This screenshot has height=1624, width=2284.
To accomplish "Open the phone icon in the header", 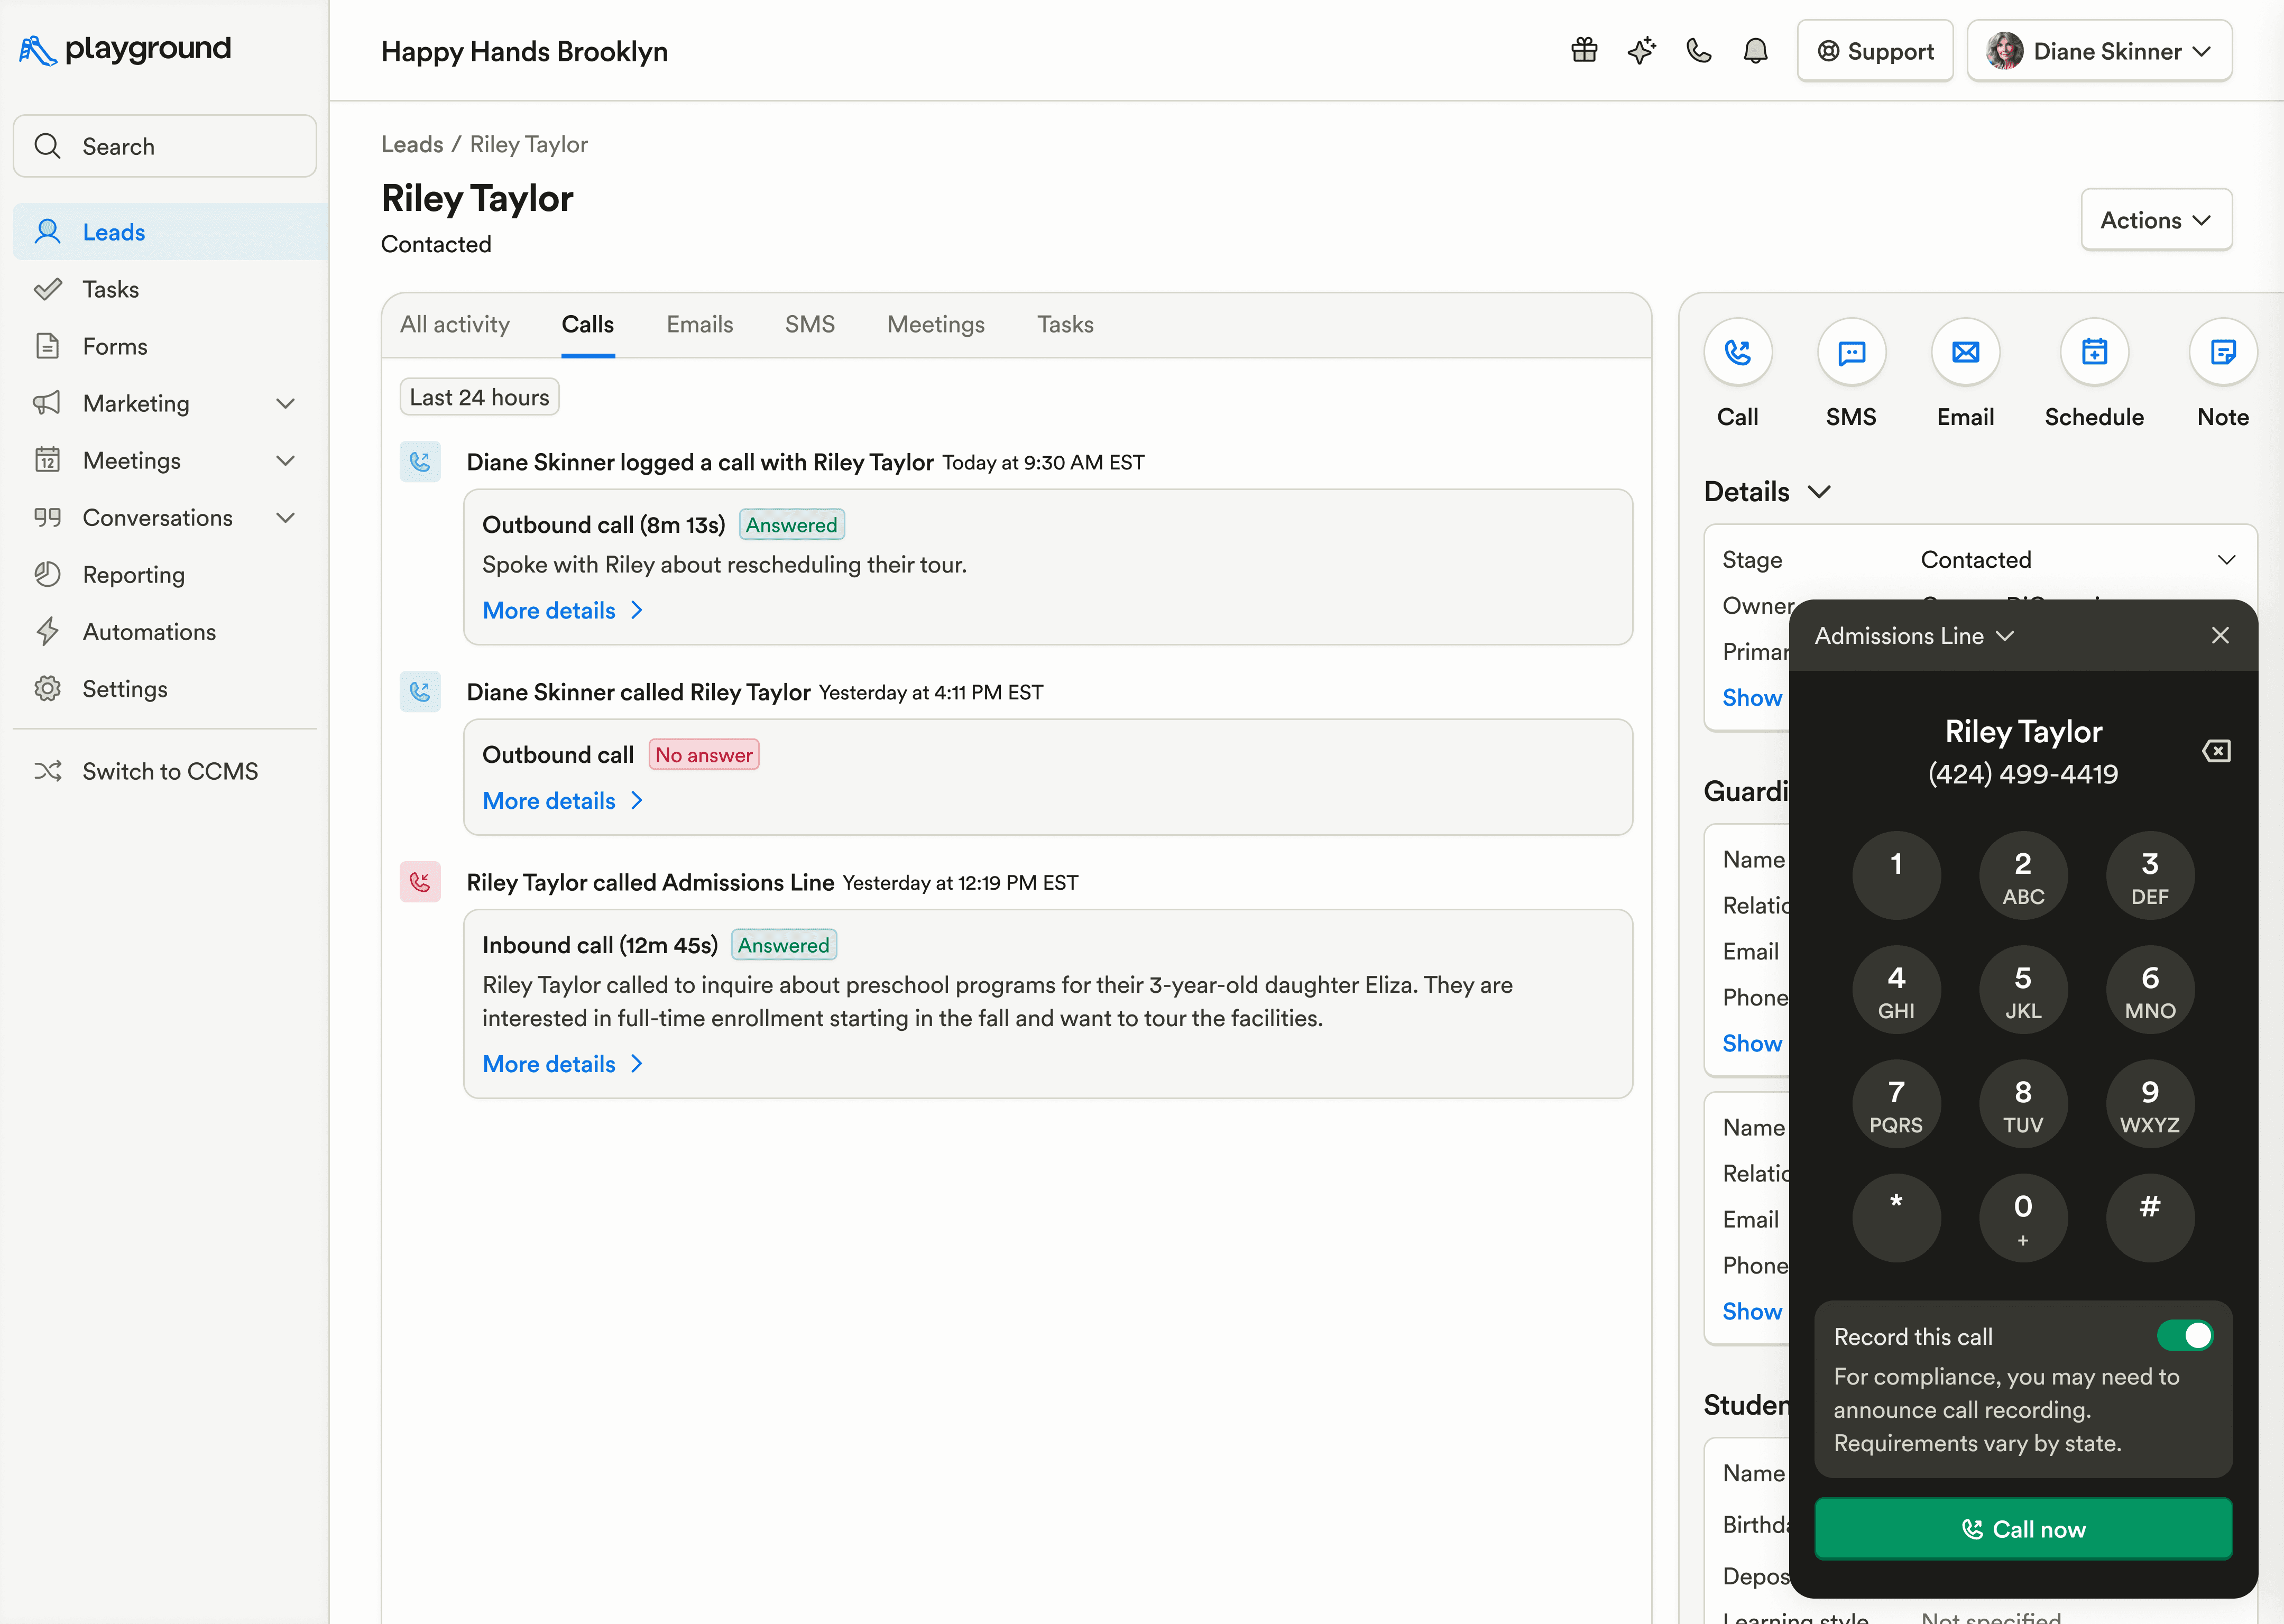I will (x=1698, y=50).
